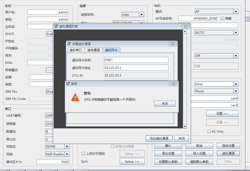Screen dimensions: 250x171
Task: Click the scroll up arrow in the channel list
Action: click(185, 31)
